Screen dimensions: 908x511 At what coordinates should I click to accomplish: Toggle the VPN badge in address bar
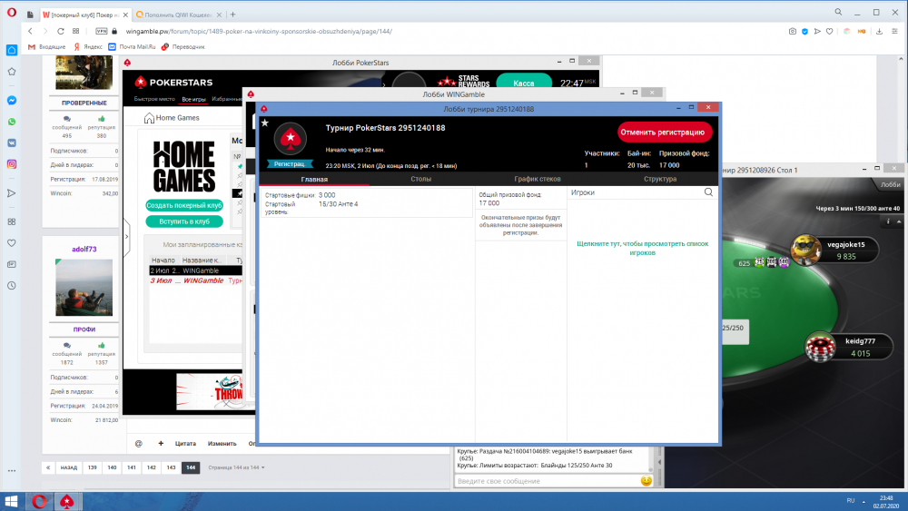(102, 31)
